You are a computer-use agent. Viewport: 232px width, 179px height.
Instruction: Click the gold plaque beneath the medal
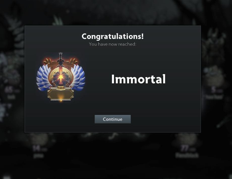pyautogui.click(x=61, y=94)
